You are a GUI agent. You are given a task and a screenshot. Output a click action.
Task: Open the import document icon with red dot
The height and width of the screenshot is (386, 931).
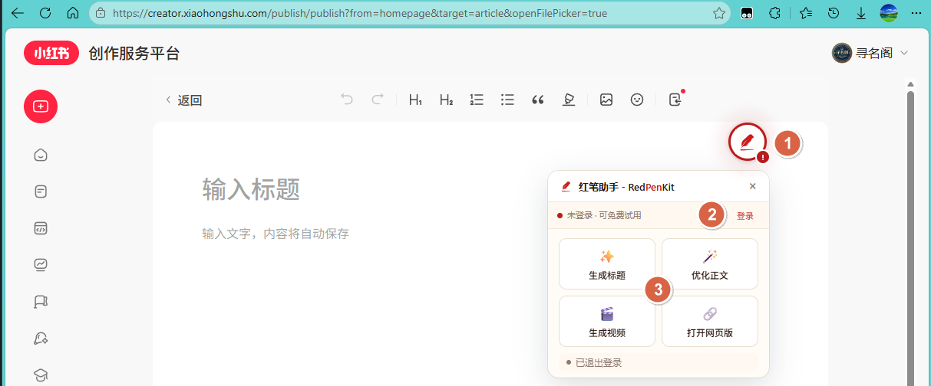point(675,99)
